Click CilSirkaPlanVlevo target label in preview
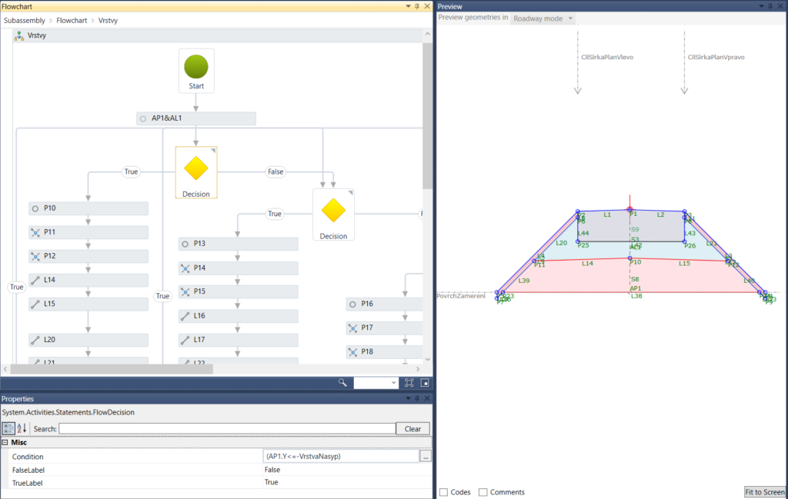The height and width of the screenshot is (499, 788). point(607,57)
